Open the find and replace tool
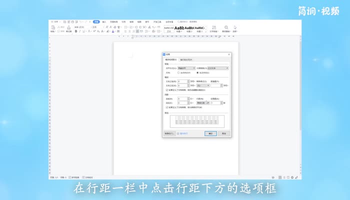Image resolution: width=350 pixels, height=200 pixels. click(226, 28)
